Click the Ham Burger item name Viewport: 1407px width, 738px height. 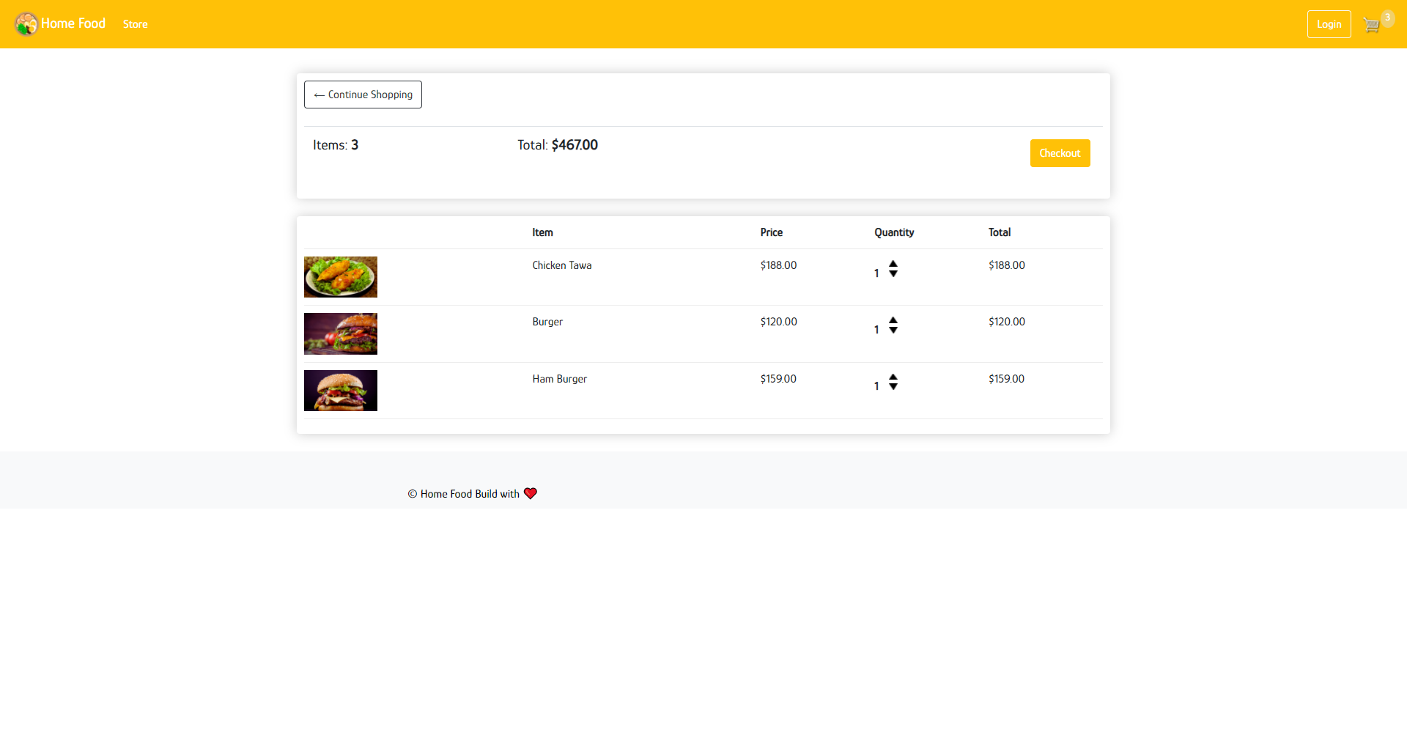coord(560,379)
